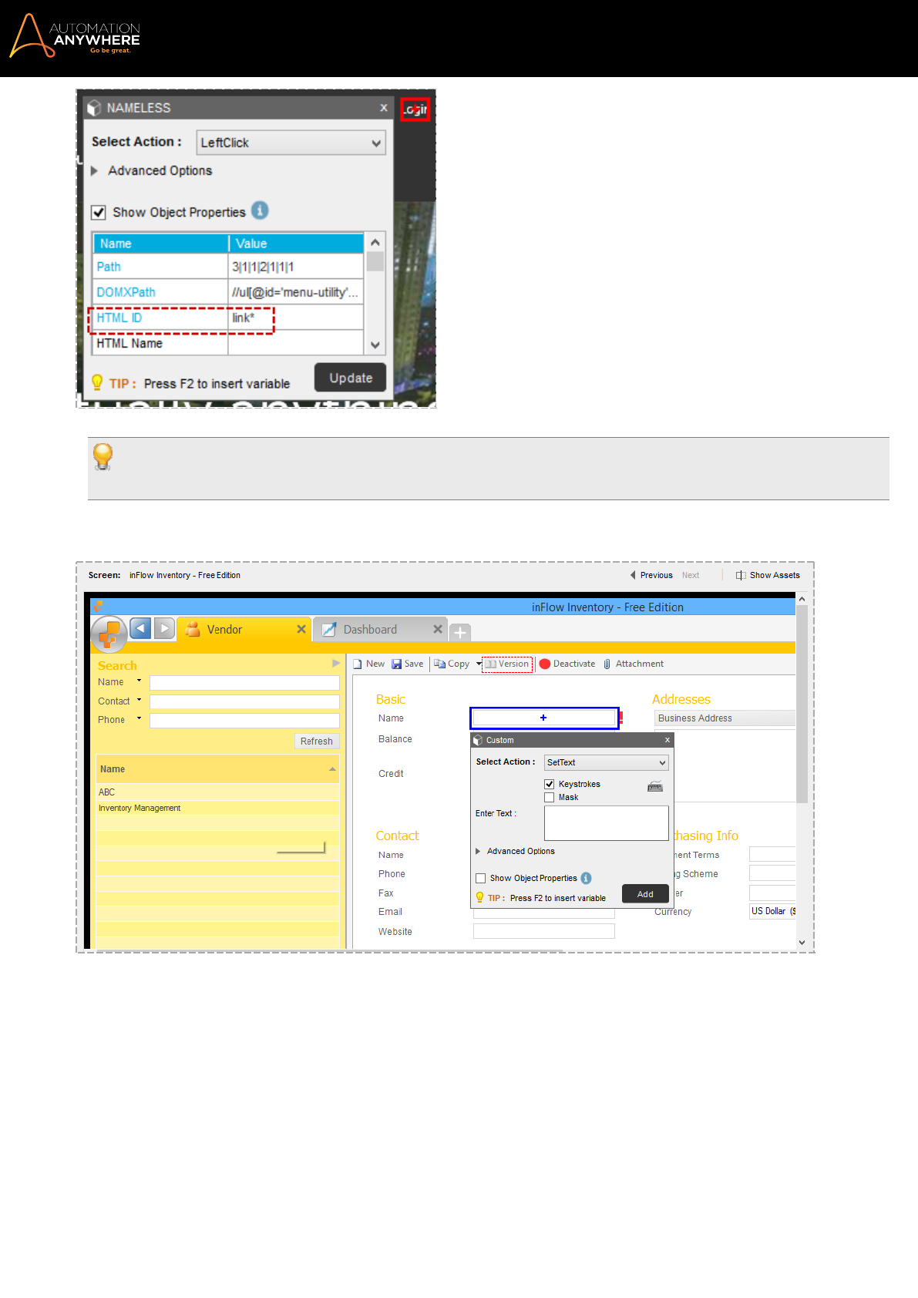Click the Version toolbar icon
The width and height of the screenshot is (918, 1298).
click(490, 664)
